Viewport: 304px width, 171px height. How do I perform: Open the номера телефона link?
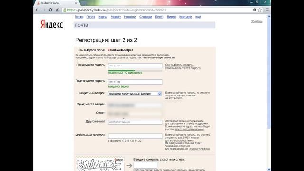[x=199, y=149]
